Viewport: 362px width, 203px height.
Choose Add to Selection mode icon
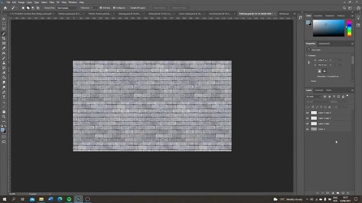28,8
